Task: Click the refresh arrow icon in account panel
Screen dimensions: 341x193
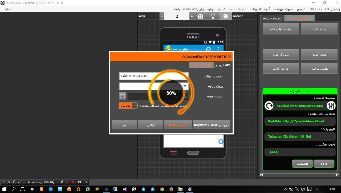Action: tap(269, 106)
